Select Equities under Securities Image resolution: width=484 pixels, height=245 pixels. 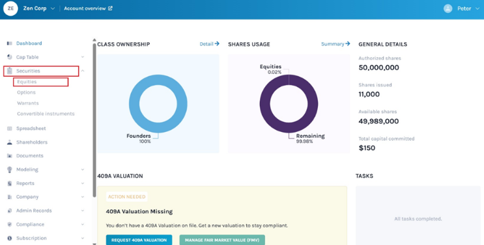click(27, 82)
